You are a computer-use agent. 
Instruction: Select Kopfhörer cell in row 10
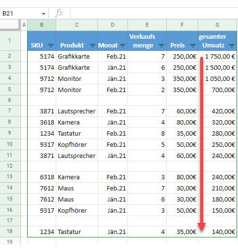pos(77,144)
